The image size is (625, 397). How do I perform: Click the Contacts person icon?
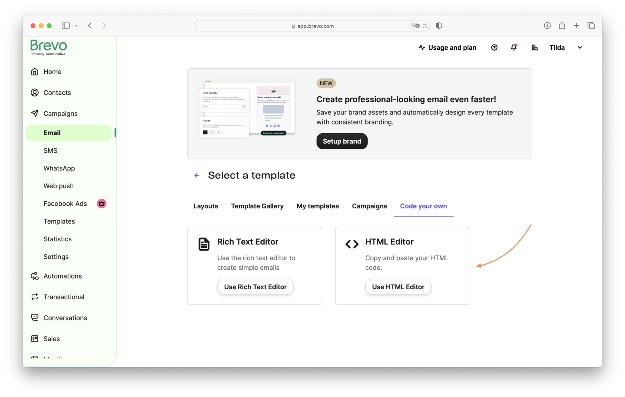click(x=35, y=92)
